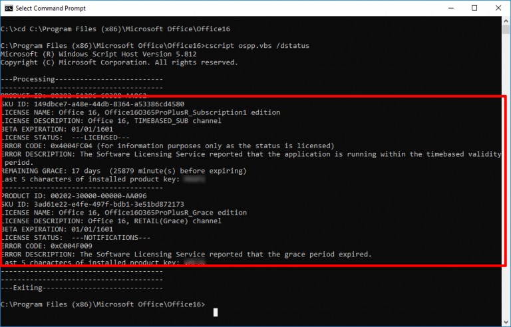This screenshot has width=511, height=327.
Task: Click the scrollbar down arrow
Action: click(506, 322)
